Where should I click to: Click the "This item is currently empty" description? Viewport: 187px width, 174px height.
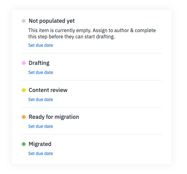tap(92, 33)
